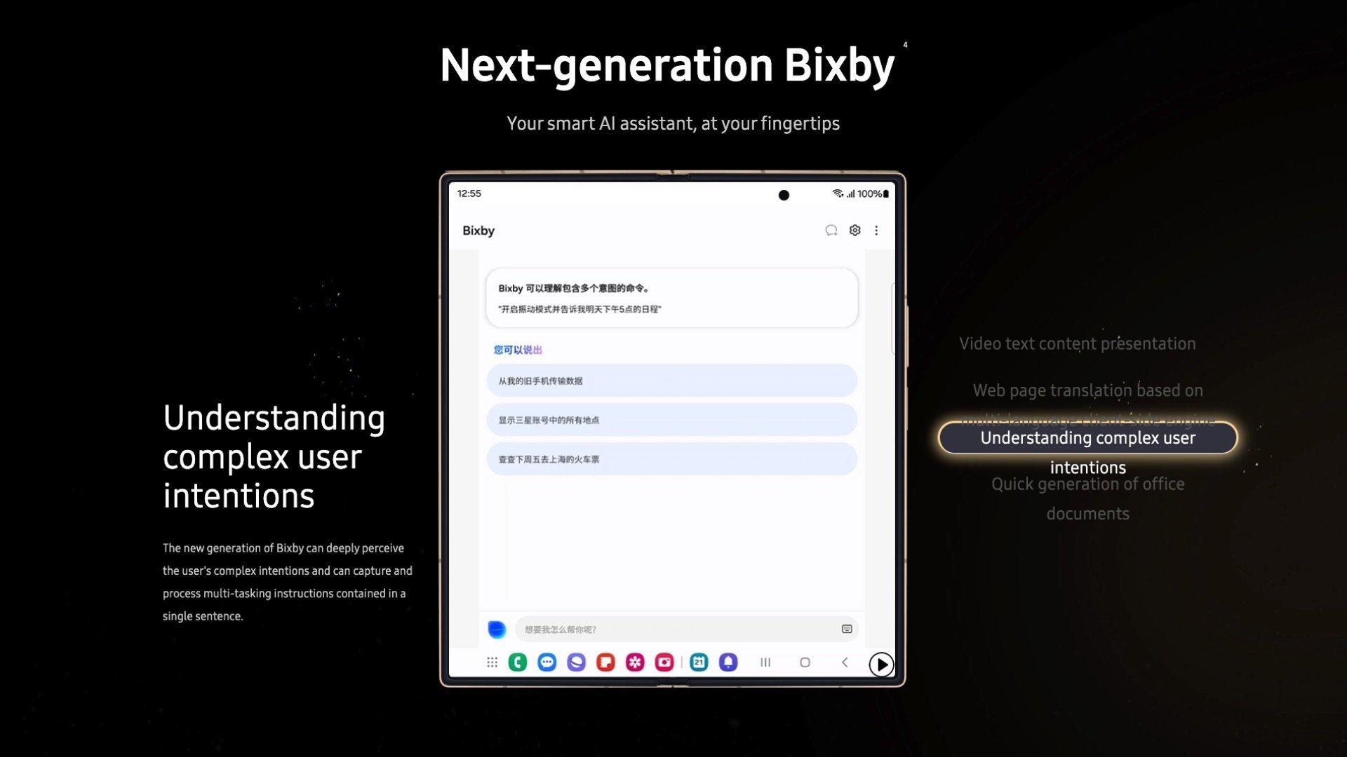Select 'Web page translation based on' option
Viewport: 1347px width, 757px height.
pyautogui.click(x=1088, y=390)
